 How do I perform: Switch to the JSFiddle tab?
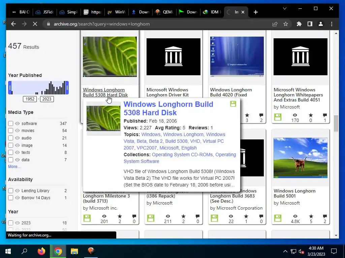click(x=45, y=12)
